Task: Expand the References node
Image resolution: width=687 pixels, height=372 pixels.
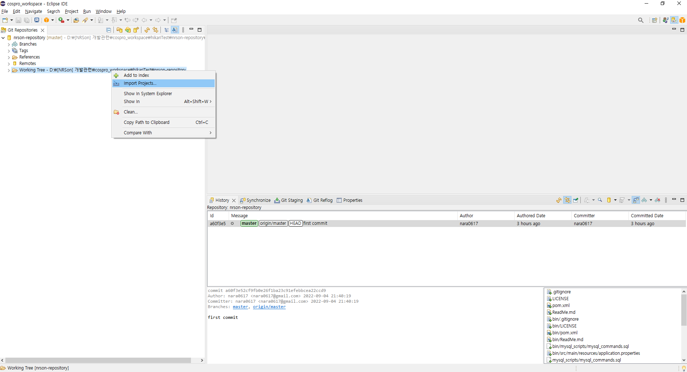Action: (x=9, y=57)
